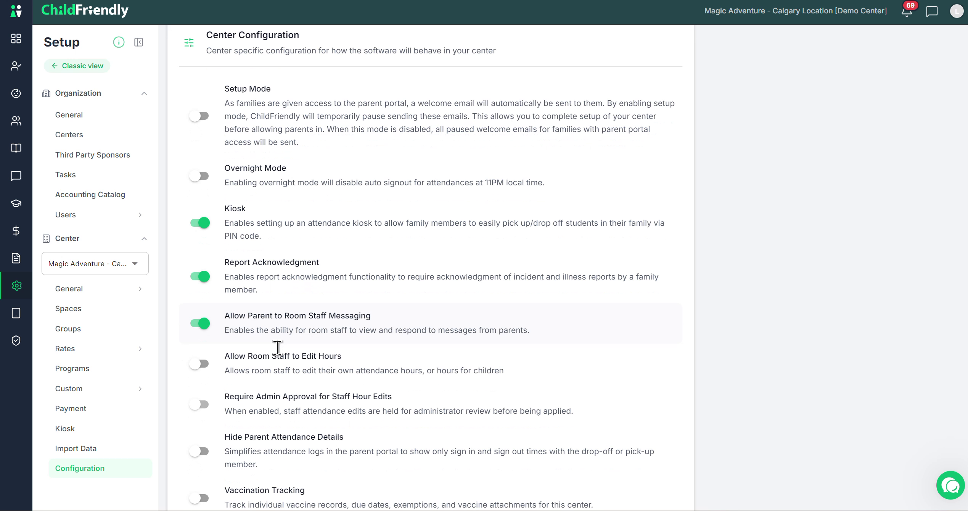Image resolution: width=968 pixels, height=511 pixels.
Task: Collapse the Organization section
Action: point(144,93)
